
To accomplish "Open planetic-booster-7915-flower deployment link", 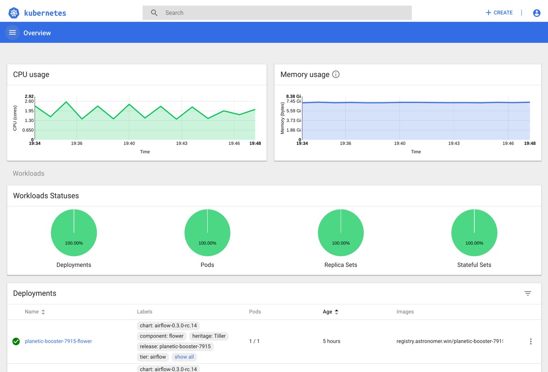I will click(58, 341).
